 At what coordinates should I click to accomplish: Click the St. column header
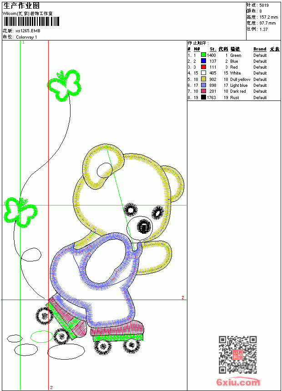pos(212,49)
